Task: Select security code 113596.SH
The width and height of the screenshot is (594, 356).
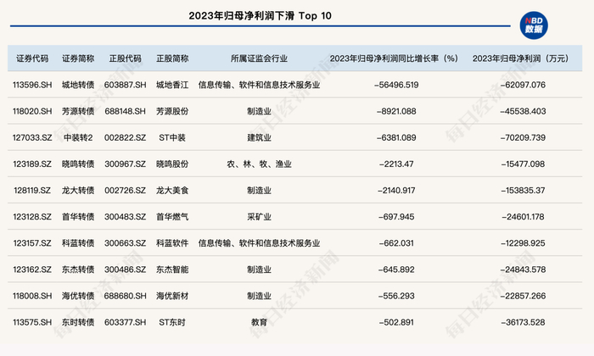Action: pos(32,85)
